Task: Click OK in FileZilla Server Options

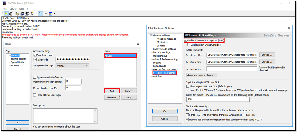Action: click(165, 111)
